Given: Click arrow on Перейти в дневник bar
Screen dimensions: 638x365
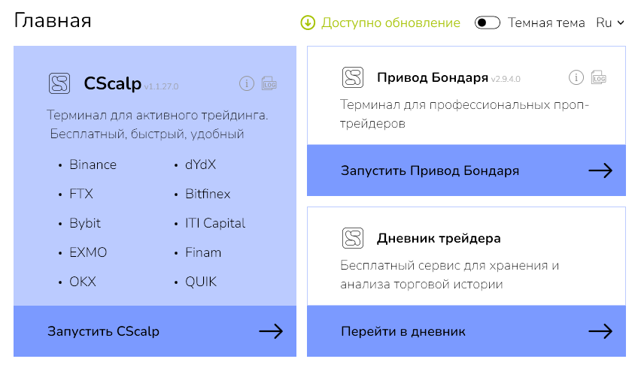Looking at the screenshot, I should tap(600, 331).
